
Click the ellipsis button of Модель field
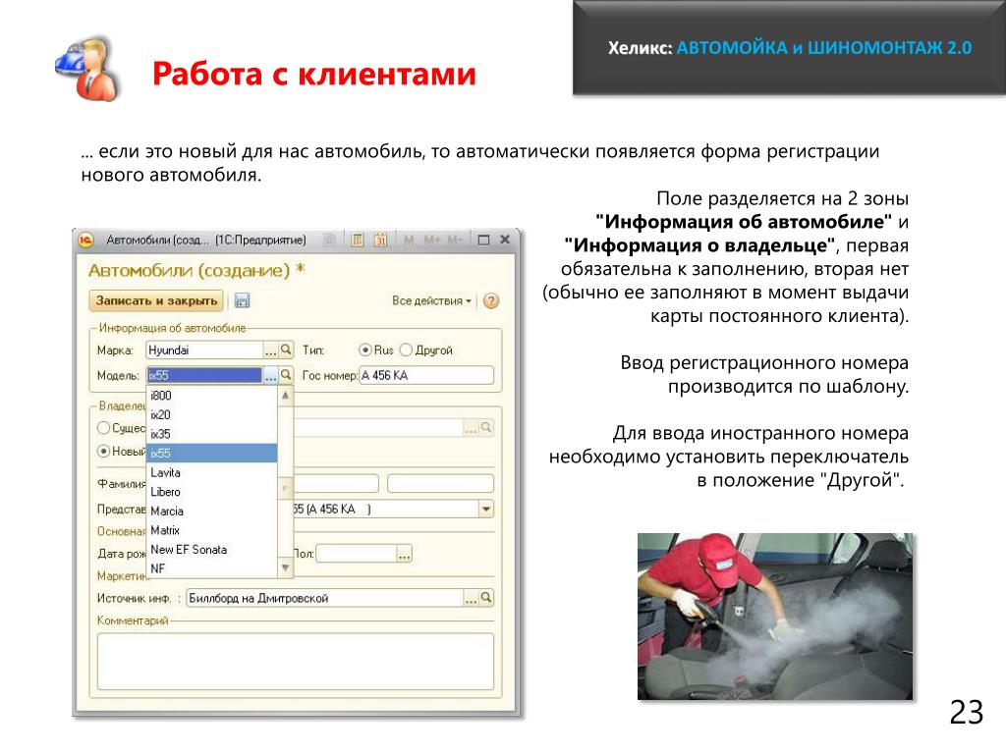tap(271, 375)
